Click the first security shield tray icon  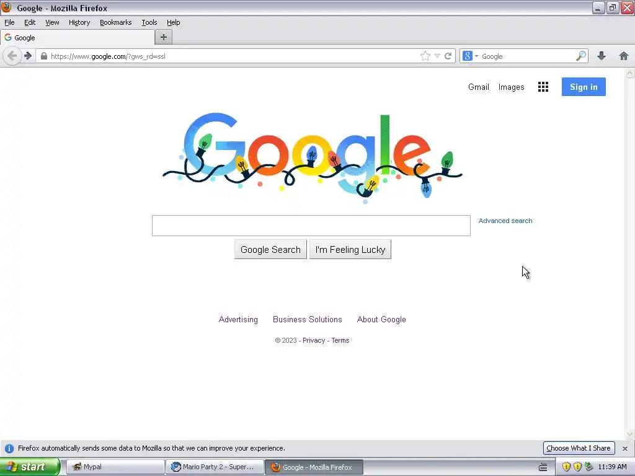click(566, 467)
